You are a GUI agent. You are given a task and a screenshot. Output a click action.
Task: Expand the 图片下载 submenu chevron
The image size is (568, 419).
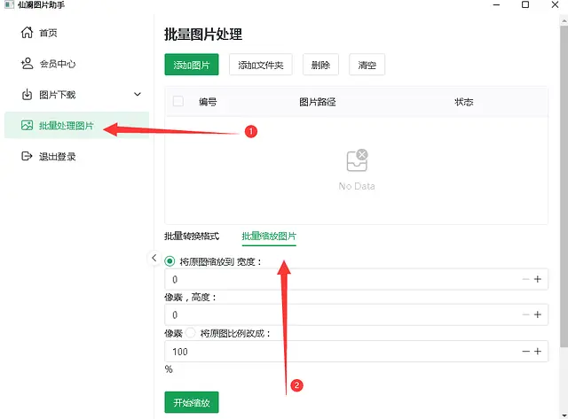pos(138,95)
